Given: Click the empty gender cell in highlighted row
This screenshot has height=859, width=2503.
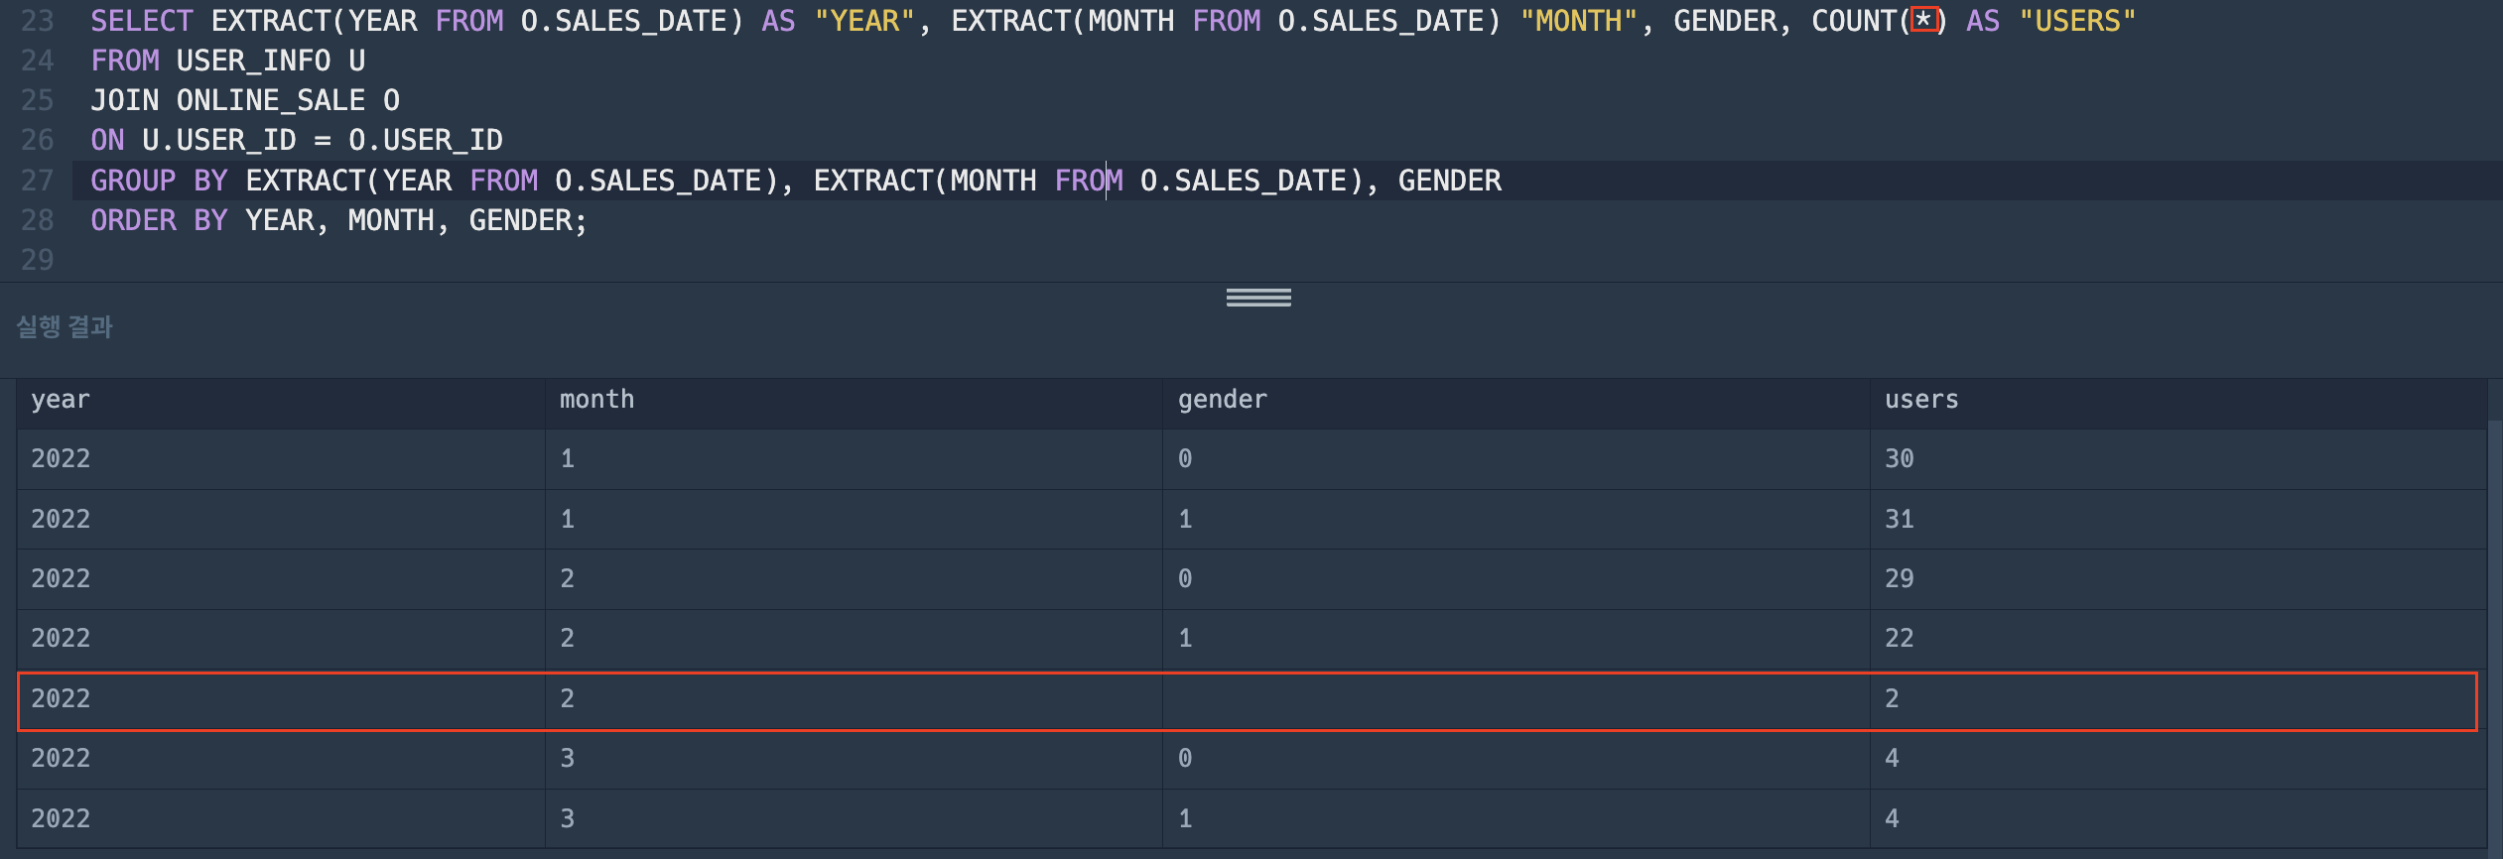Looking at the screenshot, I should coord(1516,699).
